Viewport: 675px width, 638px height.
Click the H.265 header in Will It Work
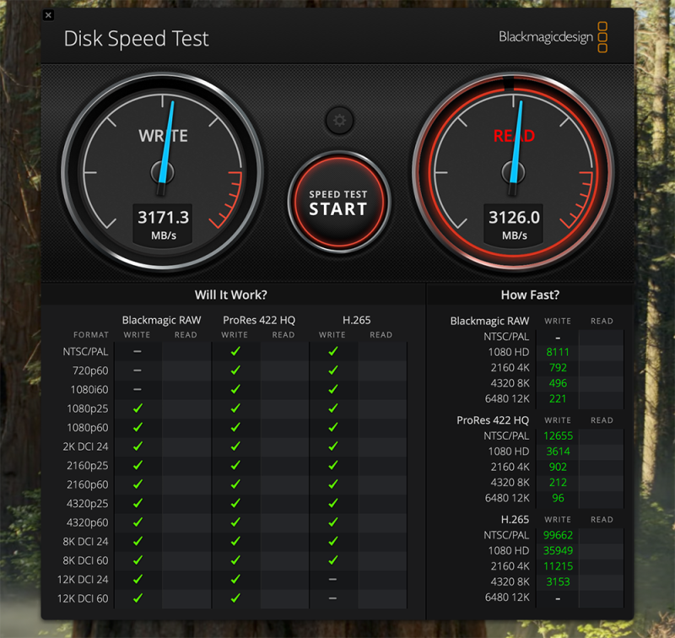(x=356, y=321)
